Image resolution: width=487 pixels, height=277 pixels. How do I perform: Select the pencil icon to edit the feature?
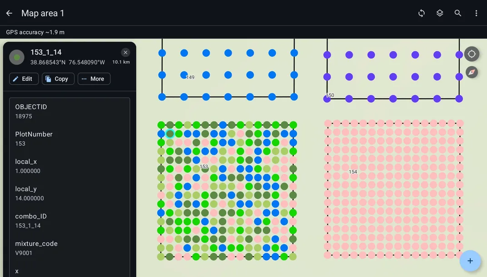coord(17,78)
